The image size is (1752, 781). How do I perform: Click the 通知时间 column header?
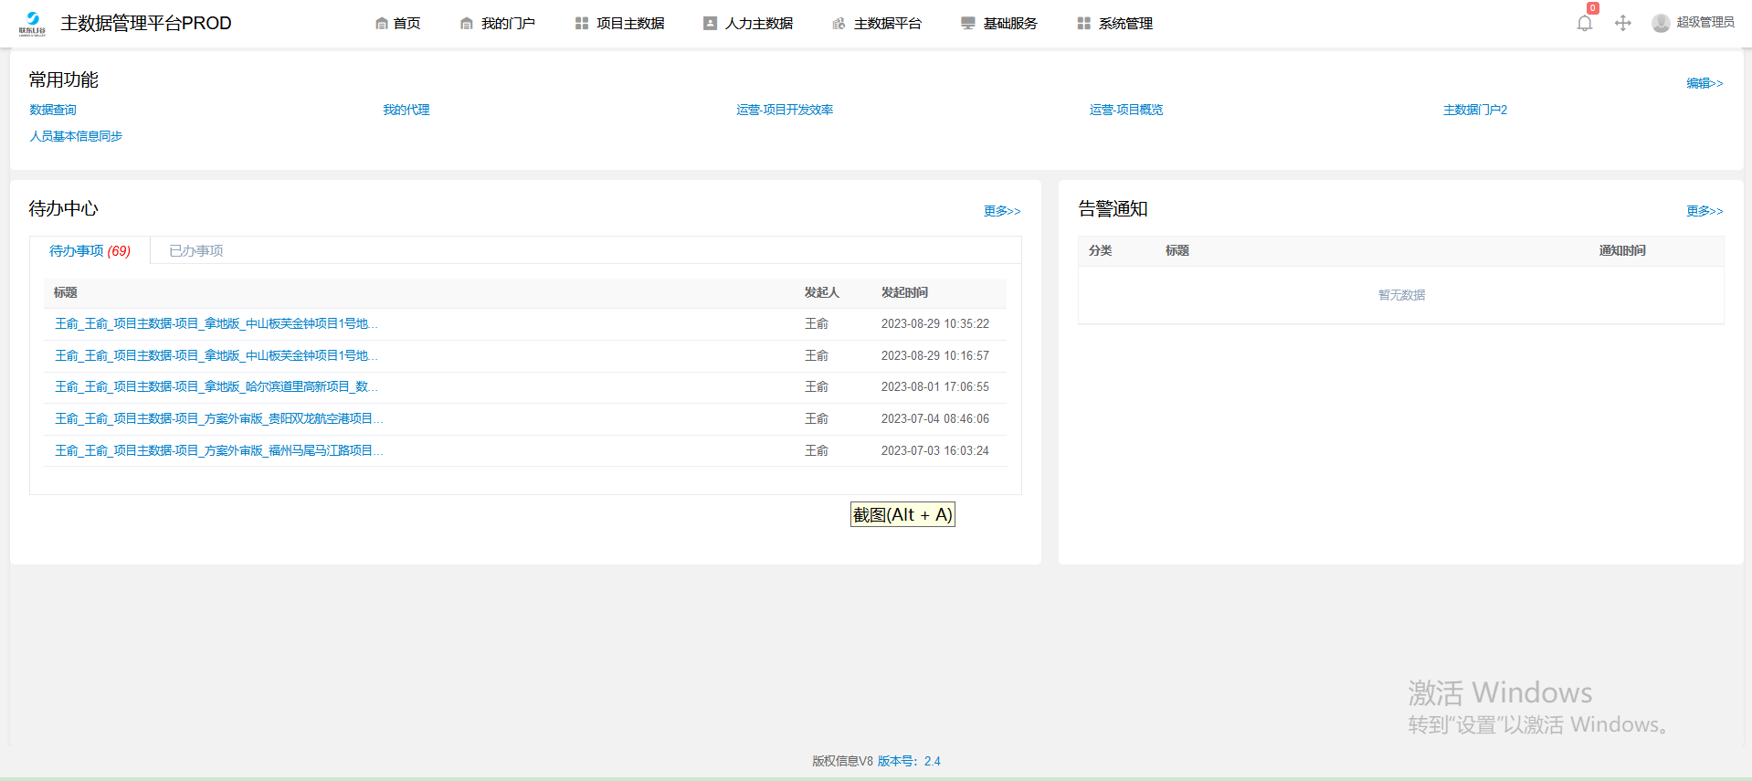1622,251
